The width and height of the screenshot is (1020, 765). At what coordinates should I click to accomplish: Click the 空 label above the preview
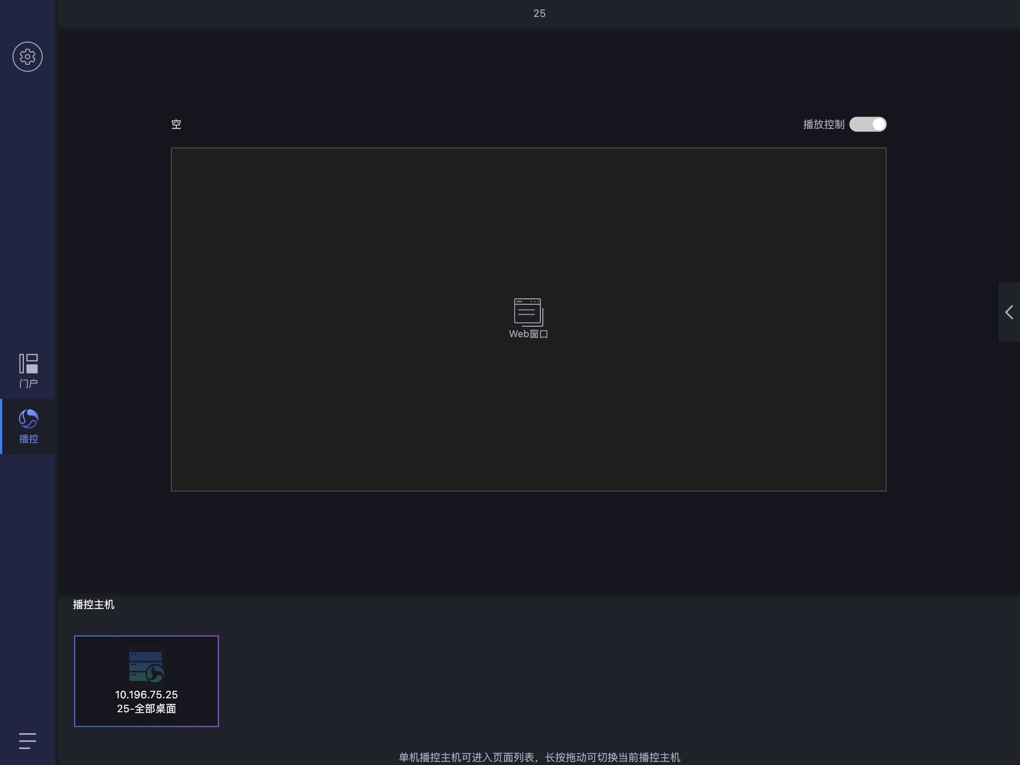pyautogui.click(x=176, y=125)
